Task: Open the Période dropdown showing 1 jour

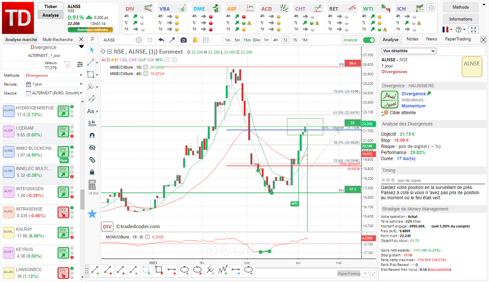Action: 54,84
